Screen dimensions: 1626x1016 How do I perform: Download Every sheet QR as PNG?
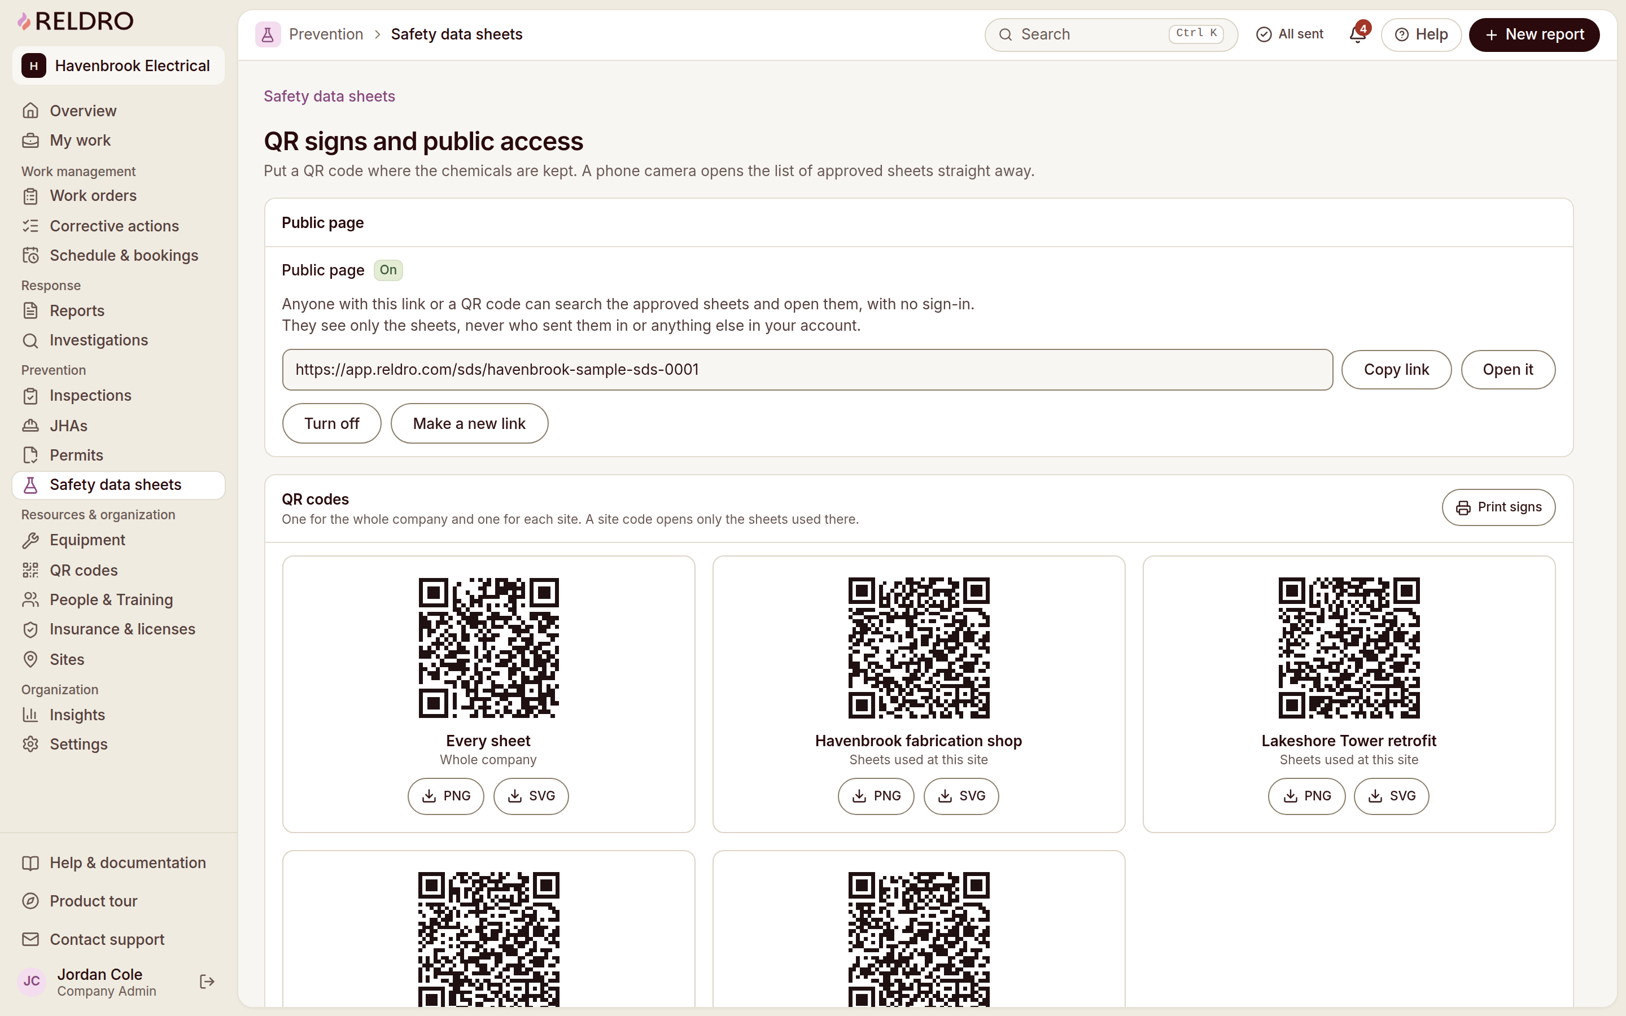tap(445, 796)
